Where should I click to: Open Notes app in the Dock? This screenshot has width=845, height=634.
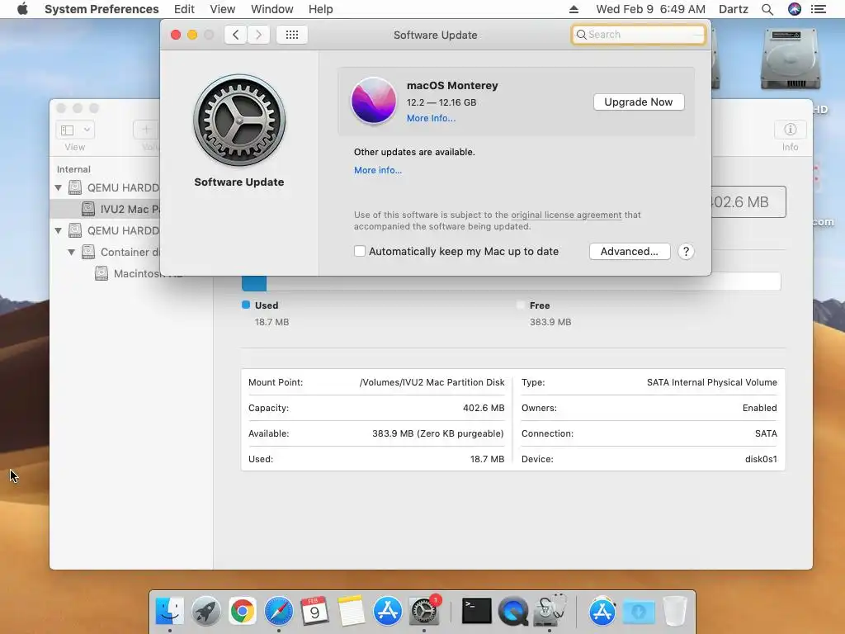[351, 611]
